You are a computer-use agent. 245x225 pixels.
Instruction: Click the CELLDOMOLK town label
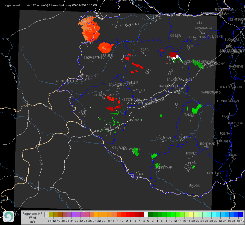click(126, 56)
